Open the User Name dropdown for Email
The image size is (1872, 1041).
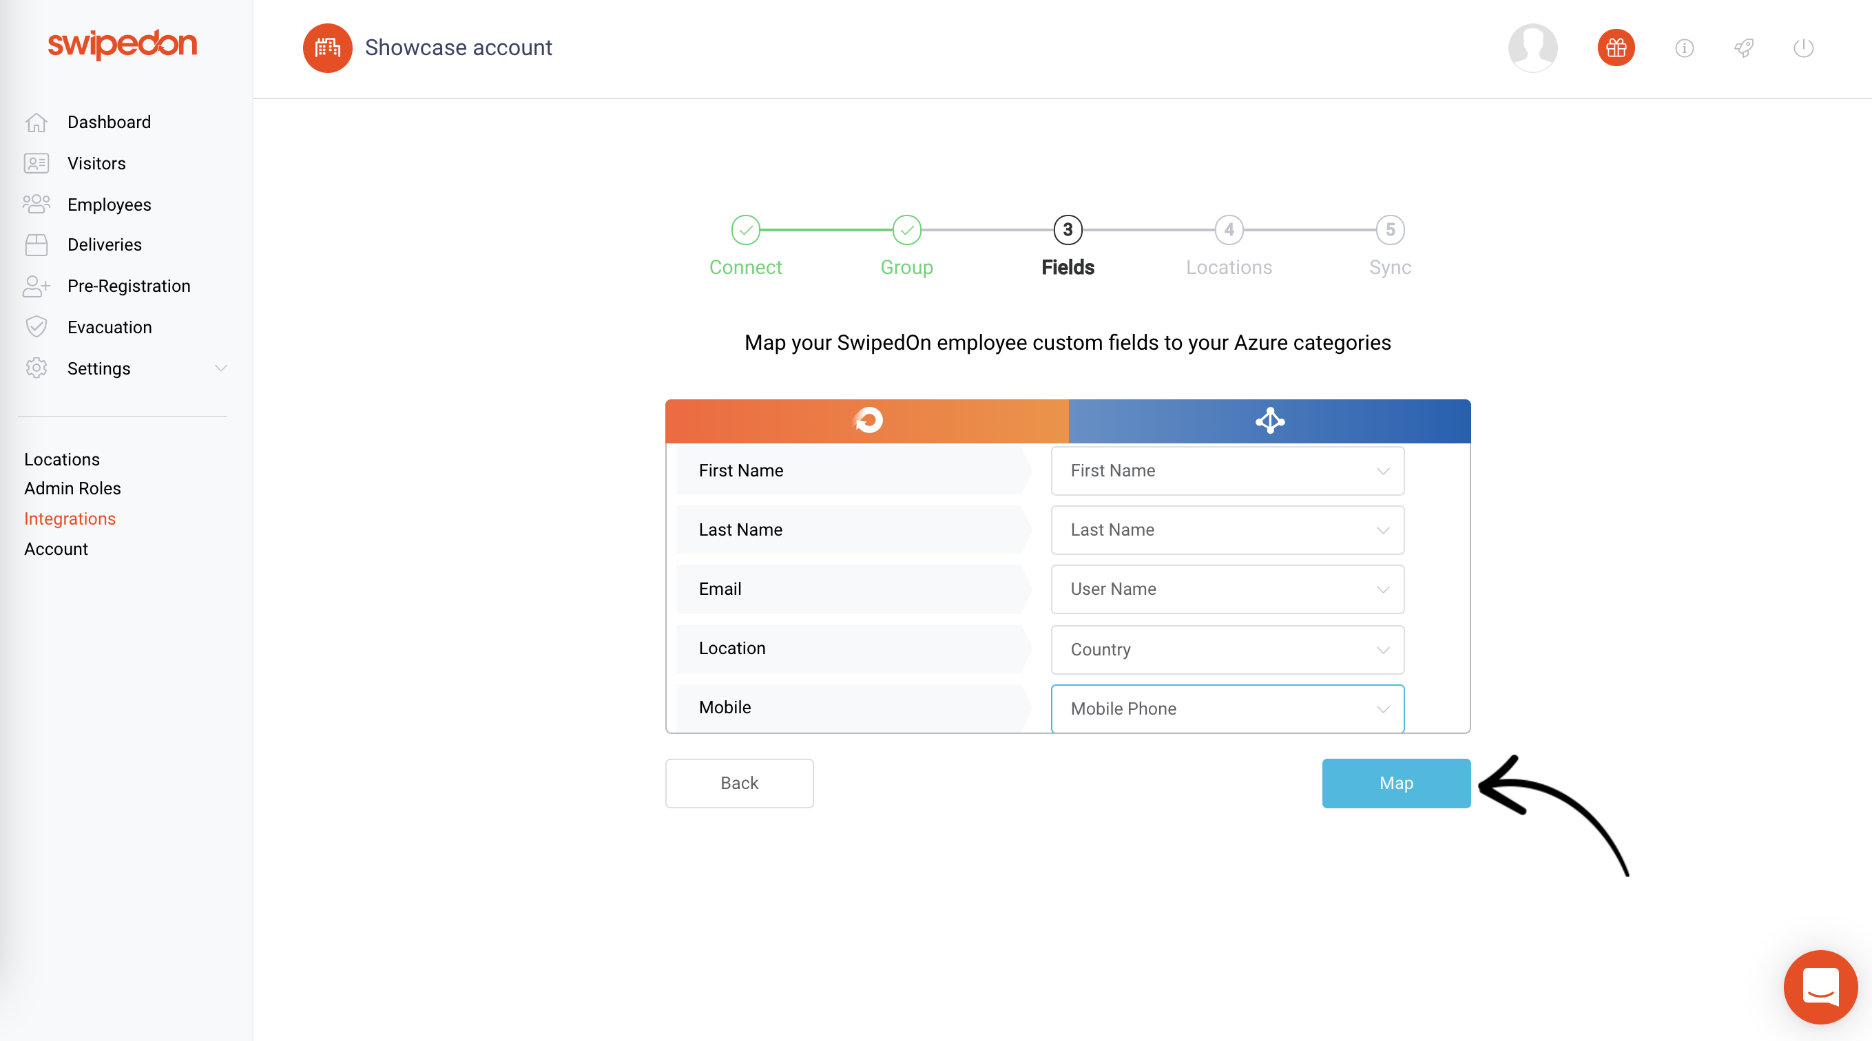click(1227, 589)
